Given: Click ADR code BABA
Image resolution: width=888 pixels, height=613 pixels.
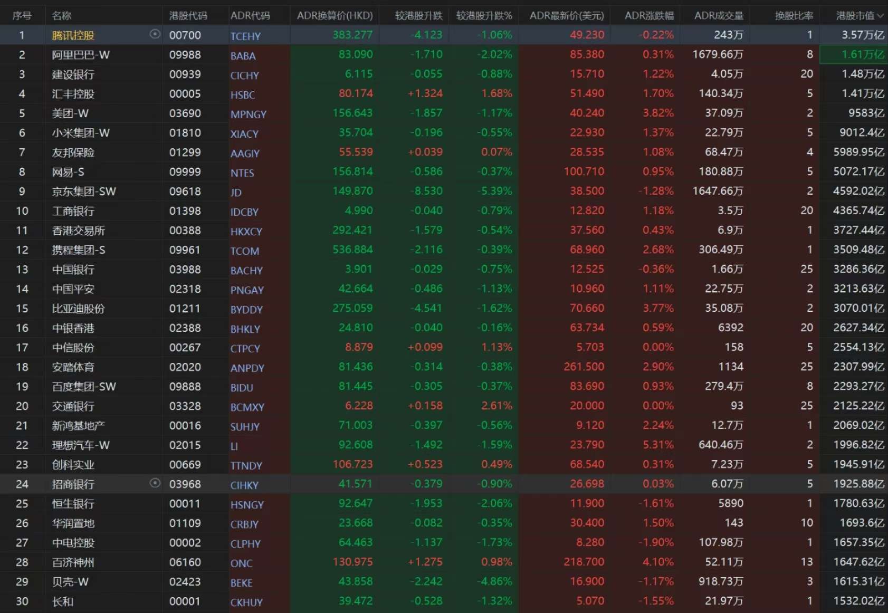Looking at the screenshot, I should tap(243, 56).
